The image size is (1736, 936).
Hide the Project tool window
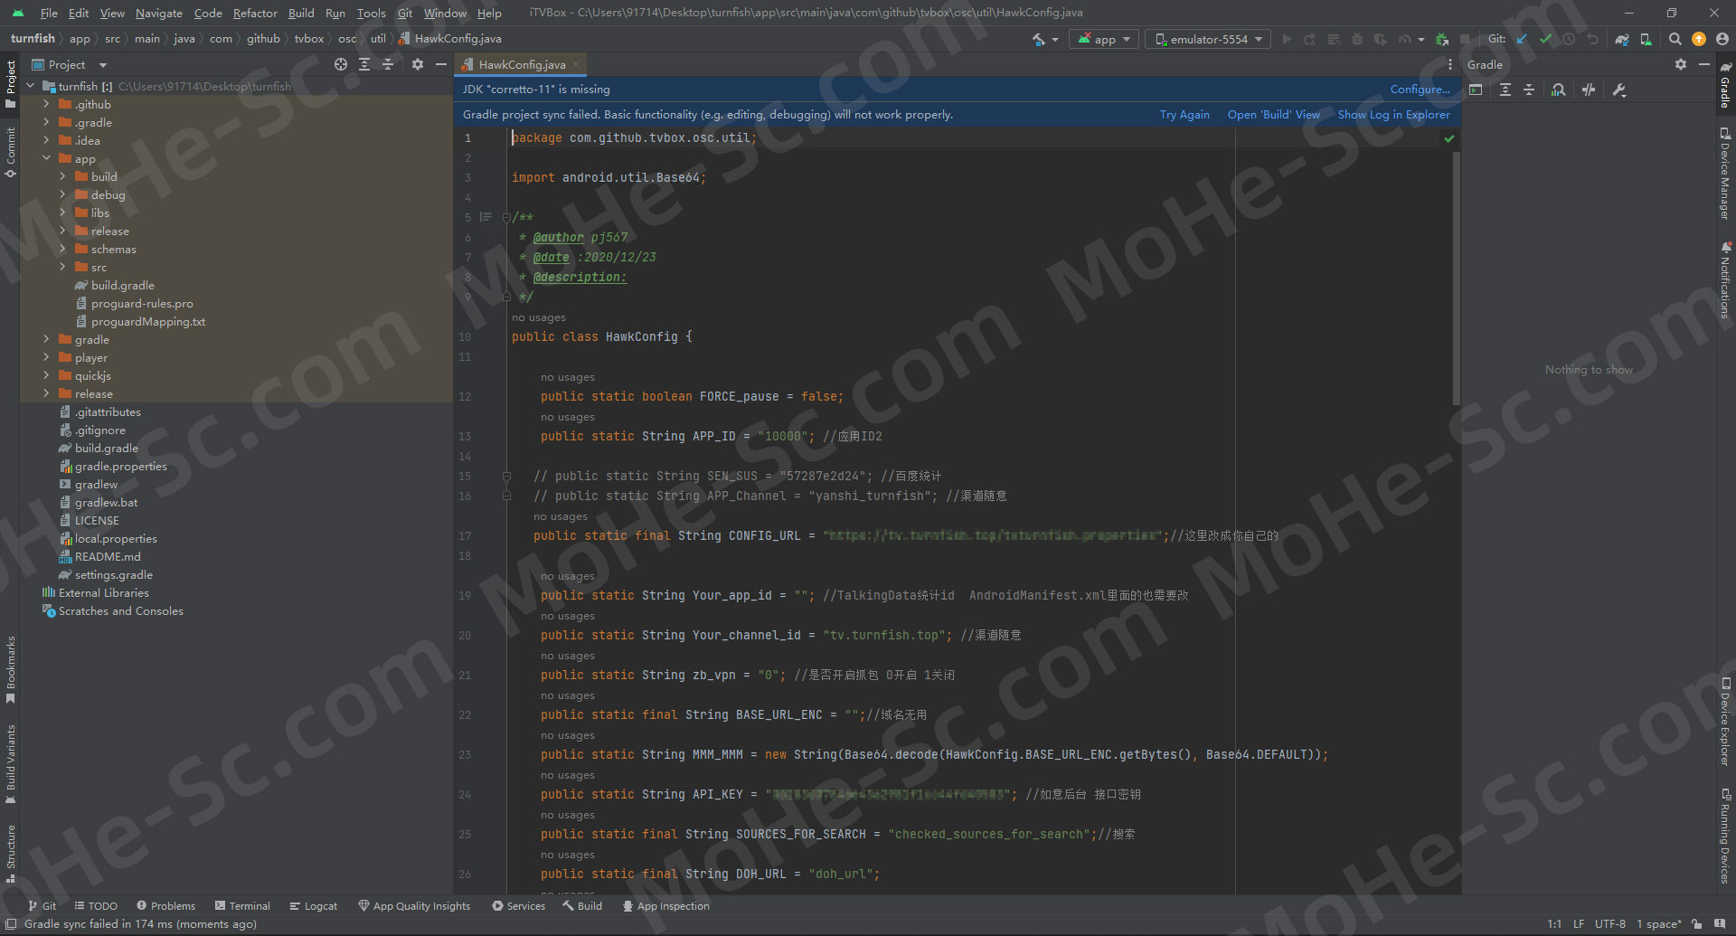441,64
